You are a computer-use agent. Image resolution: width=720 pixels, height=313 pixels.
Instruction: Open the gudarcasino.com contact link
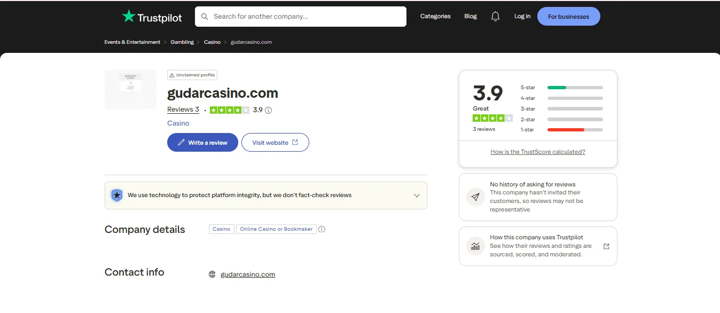click(248, 275)
